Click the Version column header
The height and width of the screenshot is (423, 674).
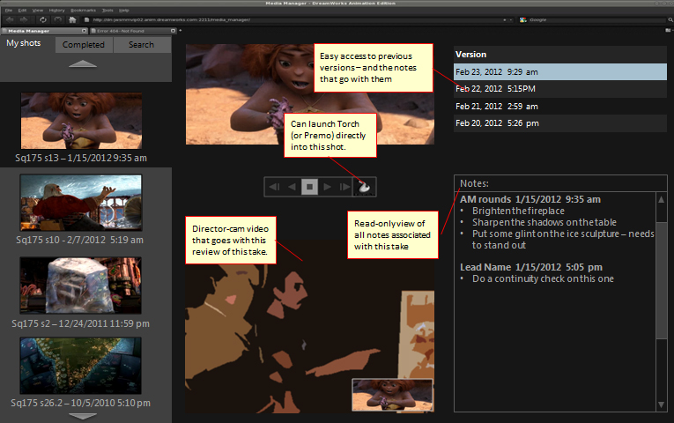(x=560, y=55)
